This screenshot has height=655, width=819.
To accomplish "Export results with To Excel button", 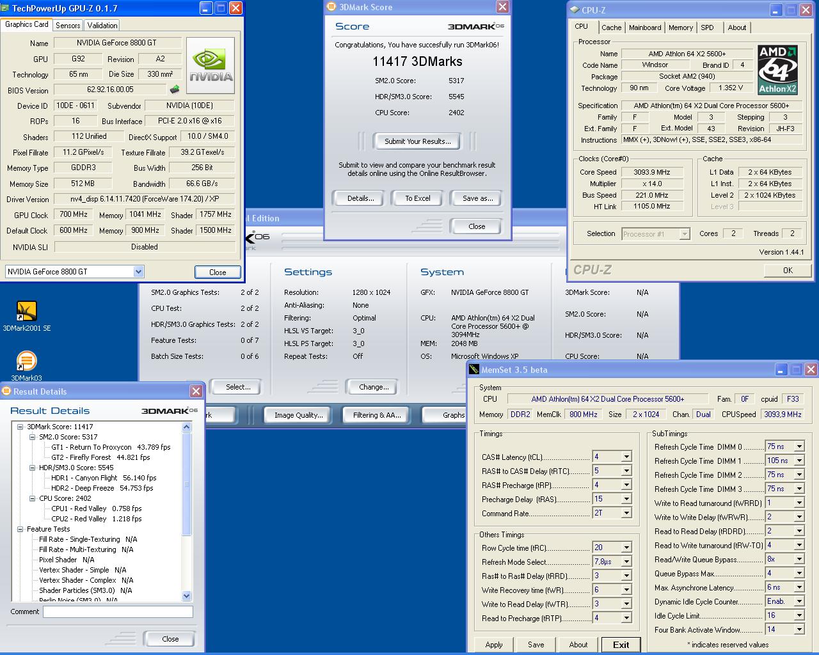I will pyautogui.click(x=417, y=198).
